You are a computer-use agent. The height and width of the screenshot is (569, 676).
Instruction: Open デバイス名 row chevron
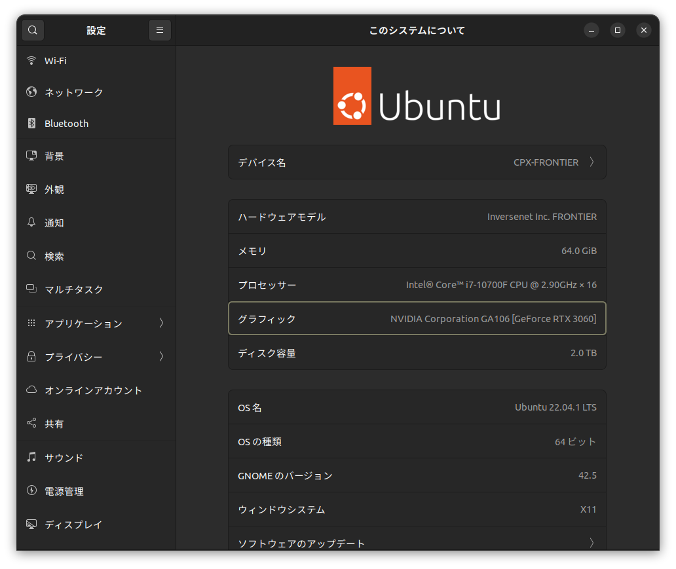tap(592, 162)
